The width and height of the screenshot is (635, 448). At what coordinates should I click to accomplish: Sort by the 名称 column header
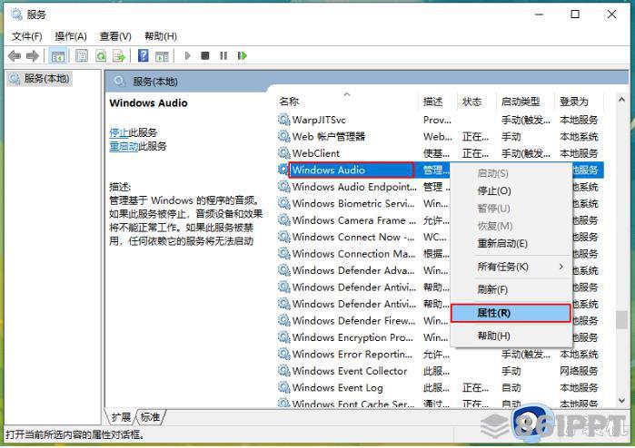coord(347,102)
